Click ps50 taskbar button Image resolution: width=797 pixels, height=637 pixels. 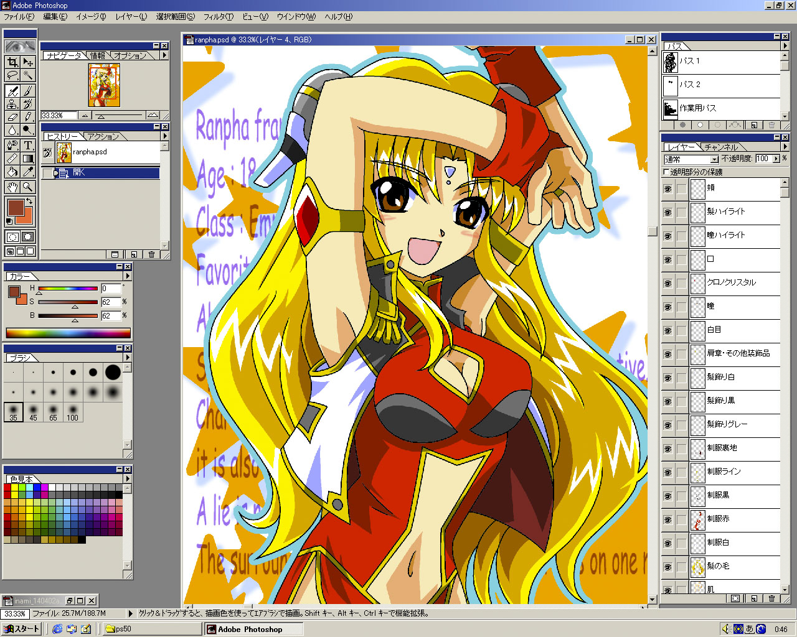coord(153,629)
